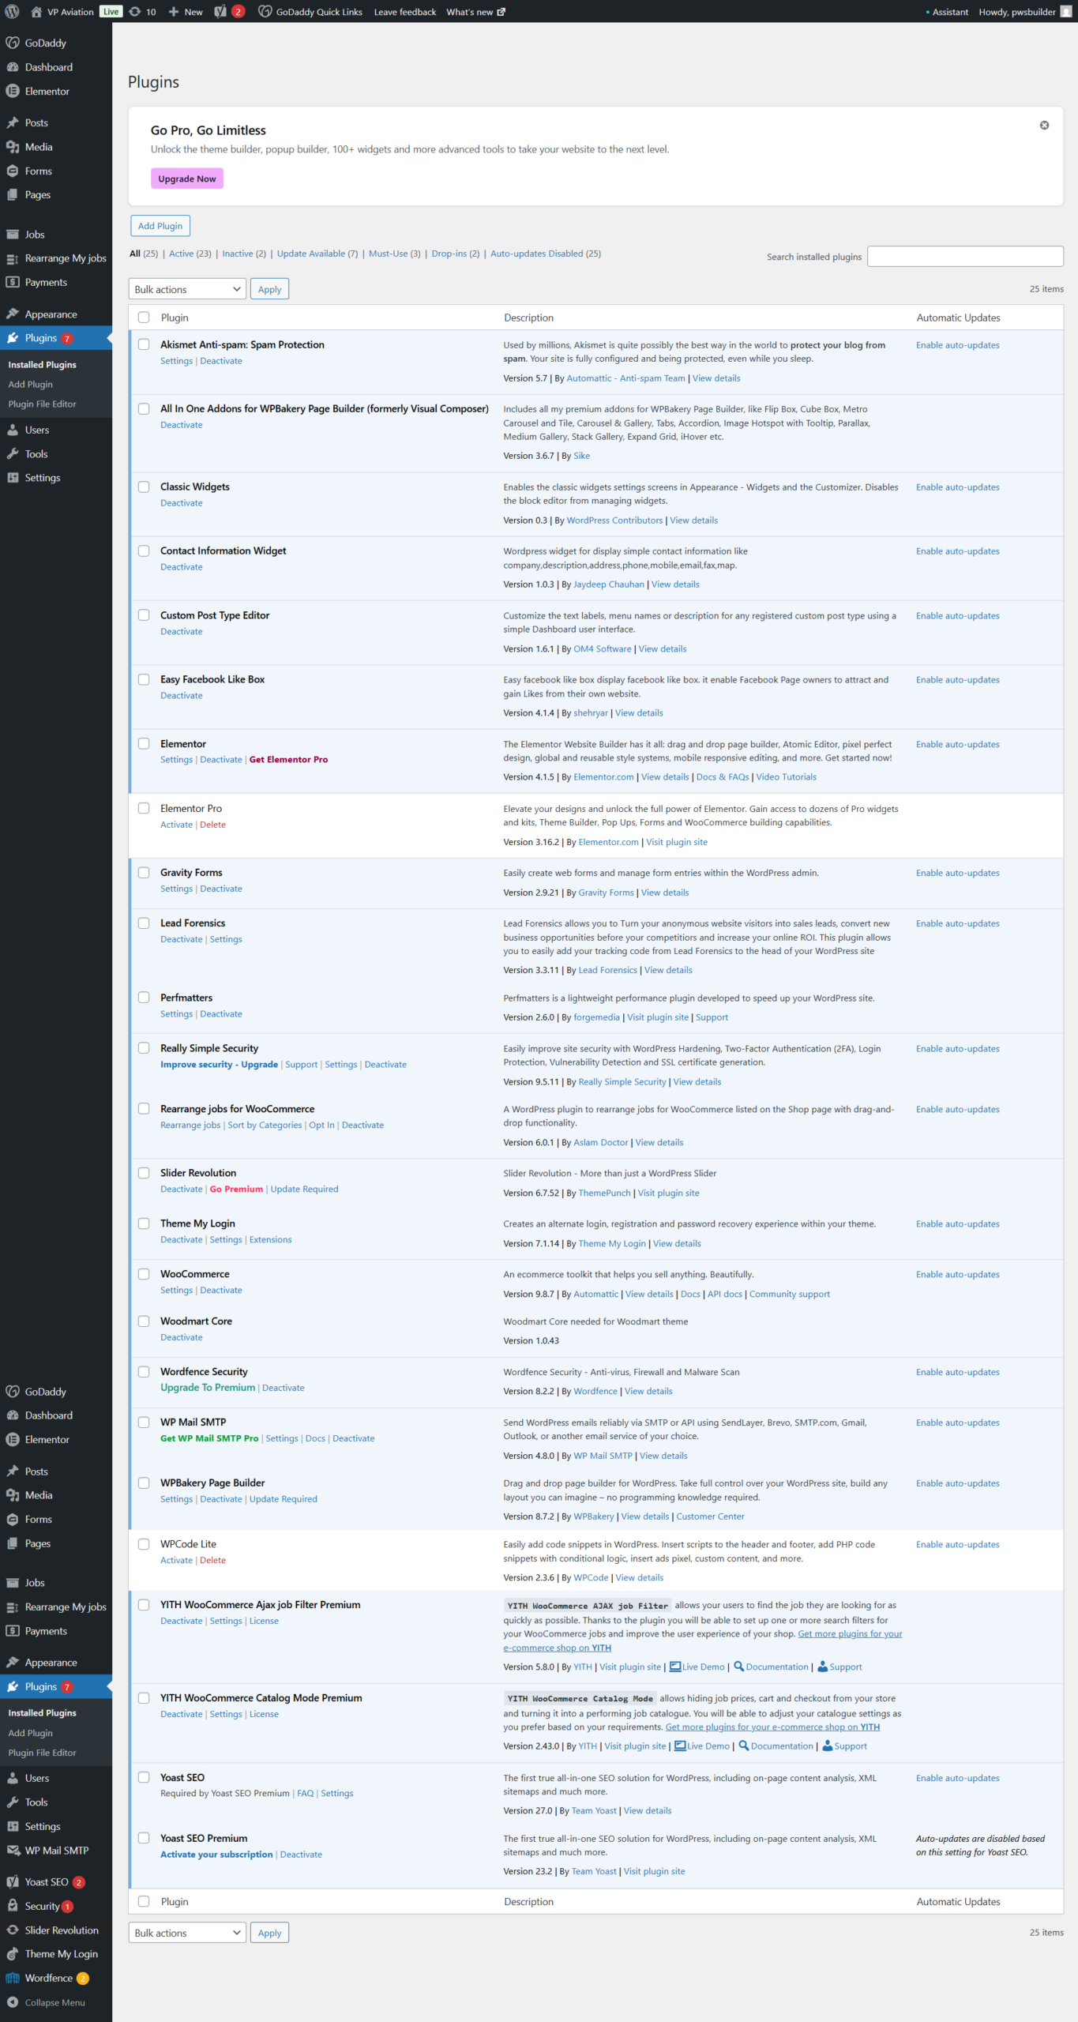The height and width of the screenshot is (2022, 1078).
Task: Open Bulk actions dropdown below the plugin table
Action: click(x=187, y=1933)
